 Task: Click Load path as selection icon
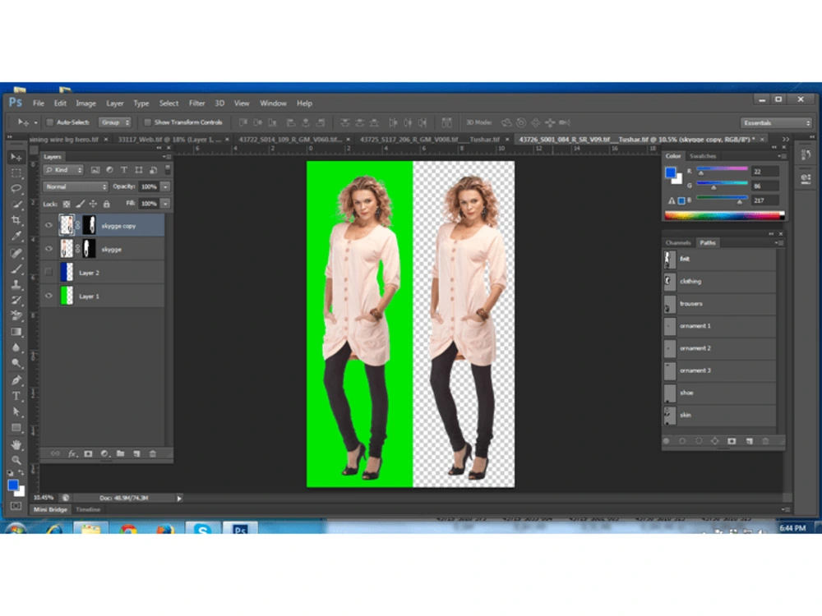tap(699, 441)
